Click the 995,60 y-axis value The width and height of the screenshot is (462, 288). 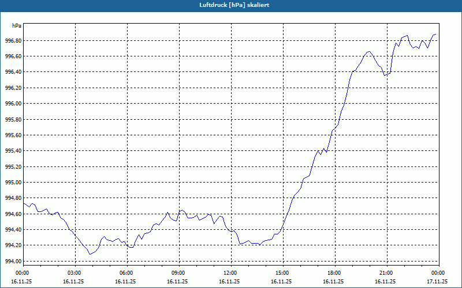point(13,135)
